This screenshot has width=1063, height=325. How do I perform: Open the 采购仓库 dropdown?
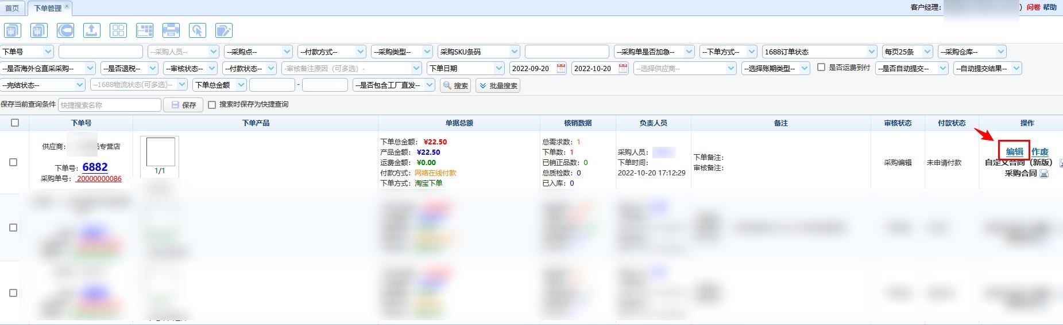(x=972, y=52)
